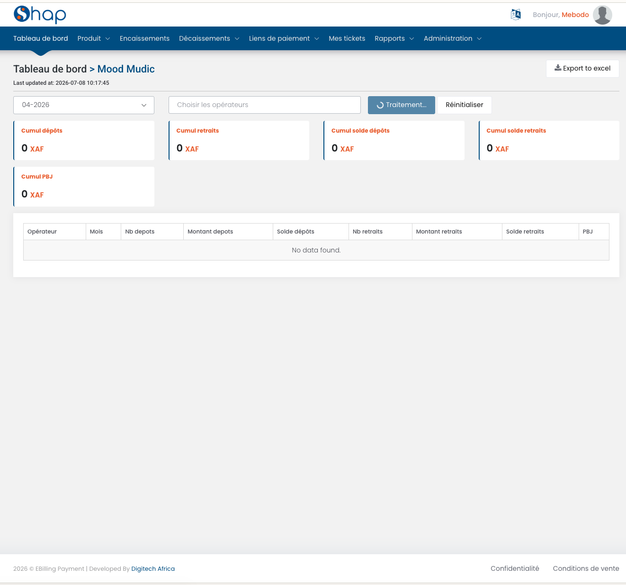Go to Encaissements page
The image size is (626, 585).
tap(144, 38)
